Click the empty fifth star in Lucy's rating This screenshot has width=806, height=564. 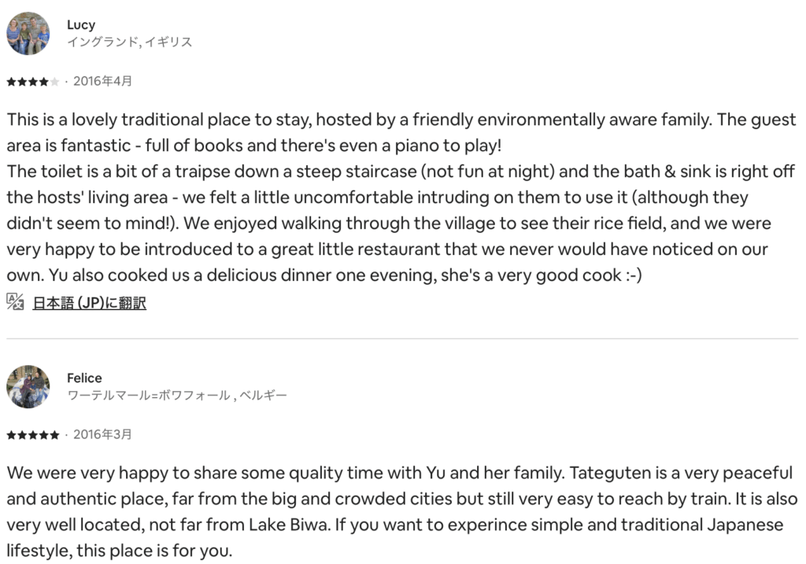[54, 81]
